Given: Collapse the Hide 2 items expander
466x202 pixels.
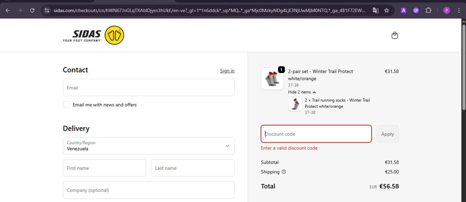Looking at the screenshot, I should [x=302, y=92].
